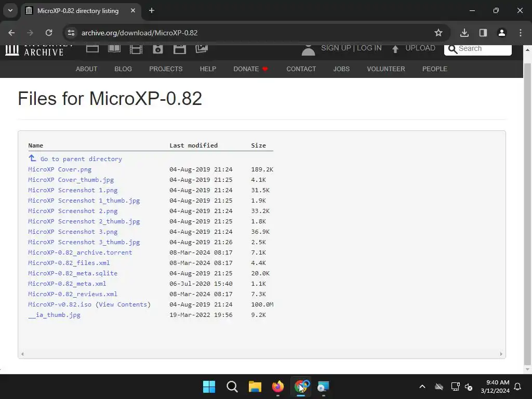Open the HELP menu item
Image resolution: width=532 pixels, height=399 pixels.
(x=208, y=69)
